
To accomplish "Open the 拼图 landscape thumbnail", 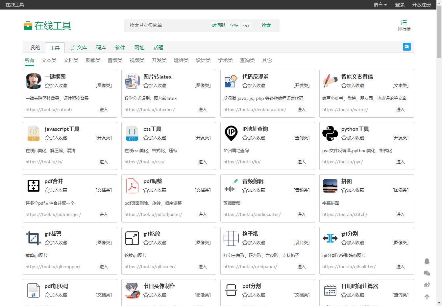I will coord(330,186).
